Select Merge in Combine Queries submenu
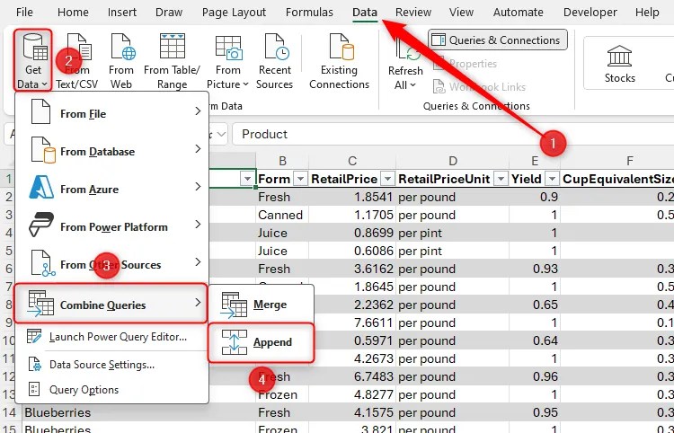The height and width of the screenshot is (433, 674). pos(262,305)
